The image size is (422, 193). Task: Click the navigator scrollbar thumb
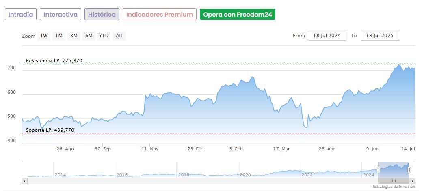tap(393, 181)
